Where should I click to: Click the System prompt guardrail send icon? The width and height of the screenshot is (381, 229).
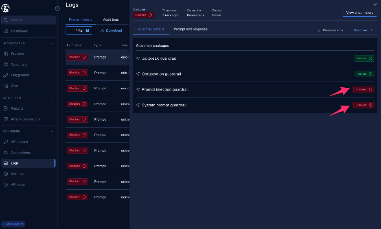(x=138, y=105)
